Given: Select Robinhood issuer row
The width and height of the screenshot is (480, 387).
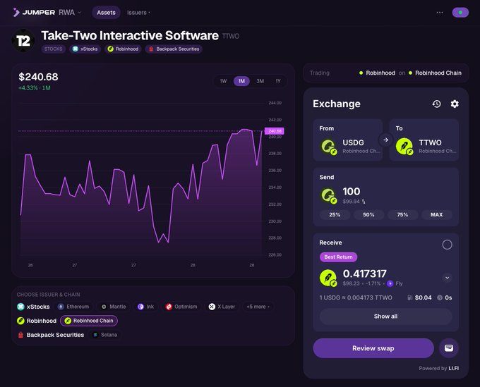Looking at the screenshot, I should [37, 321].
